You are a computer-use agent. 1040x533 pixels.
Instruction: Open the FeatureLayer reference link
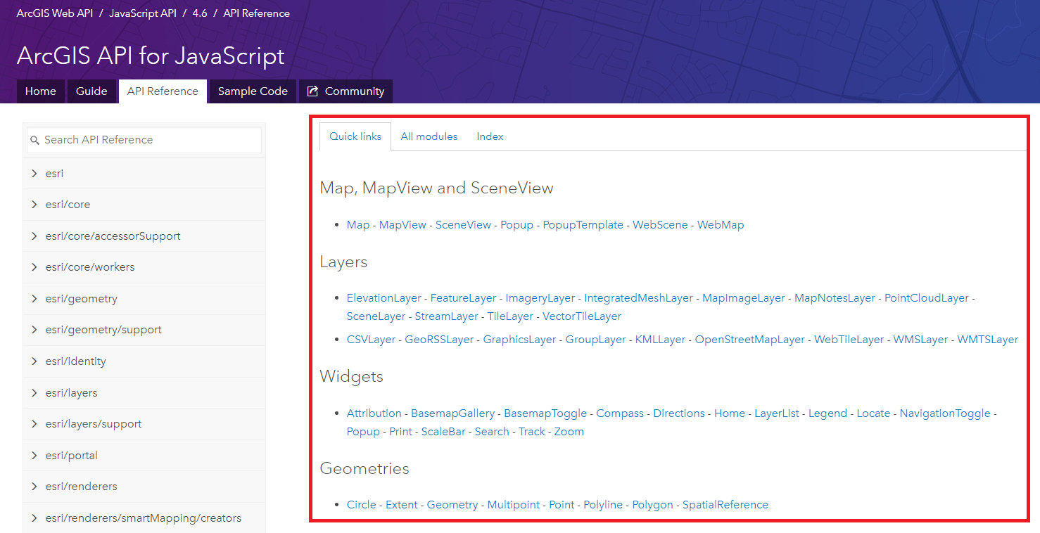[x=463, y=298]
